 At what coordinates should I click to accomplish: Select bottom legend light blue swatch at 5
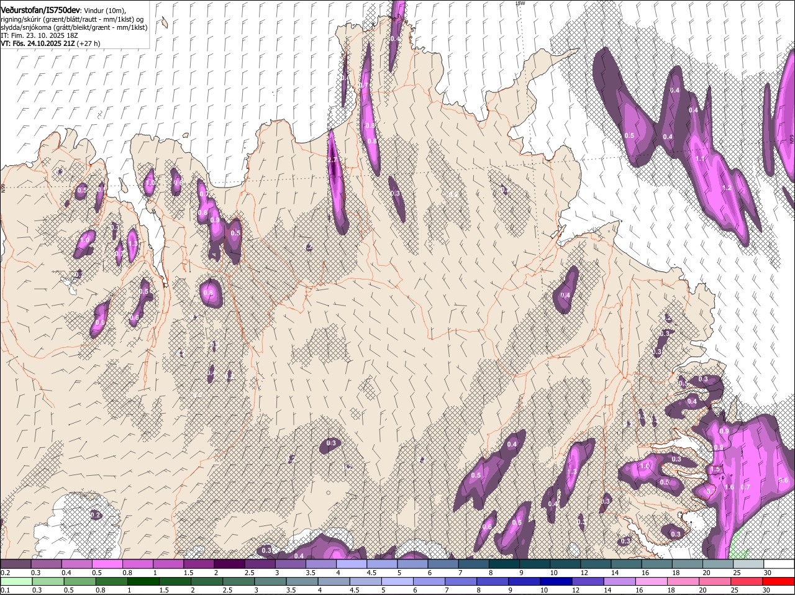pyautogui.click(x=397, y=581)
